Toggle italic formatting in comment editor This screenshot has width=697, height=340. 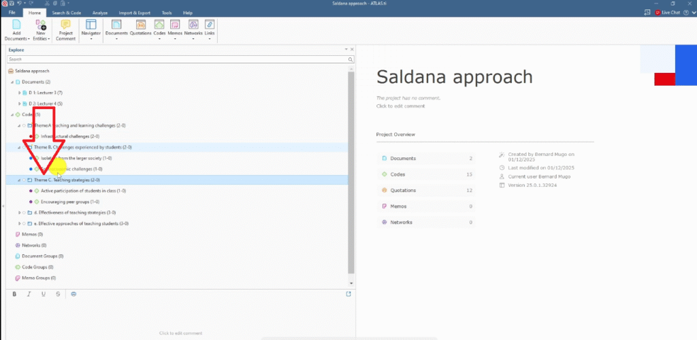(29, 294)
